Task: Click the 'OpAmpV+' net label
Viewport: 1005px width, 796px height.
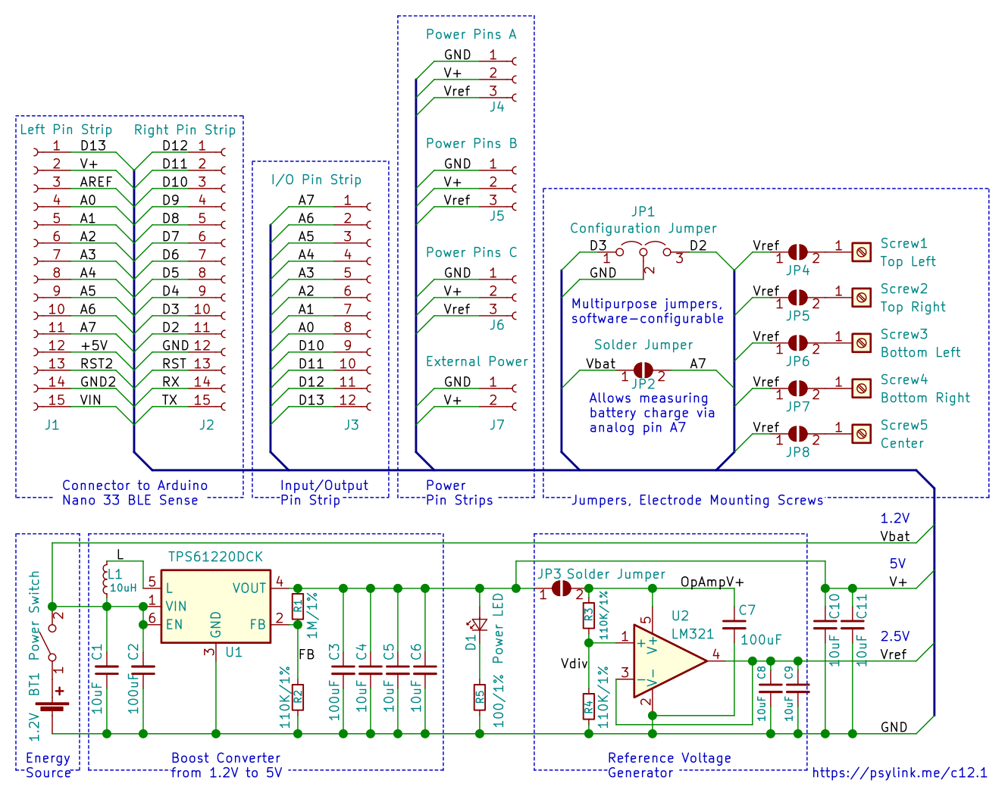Action: tap(712, 582)
